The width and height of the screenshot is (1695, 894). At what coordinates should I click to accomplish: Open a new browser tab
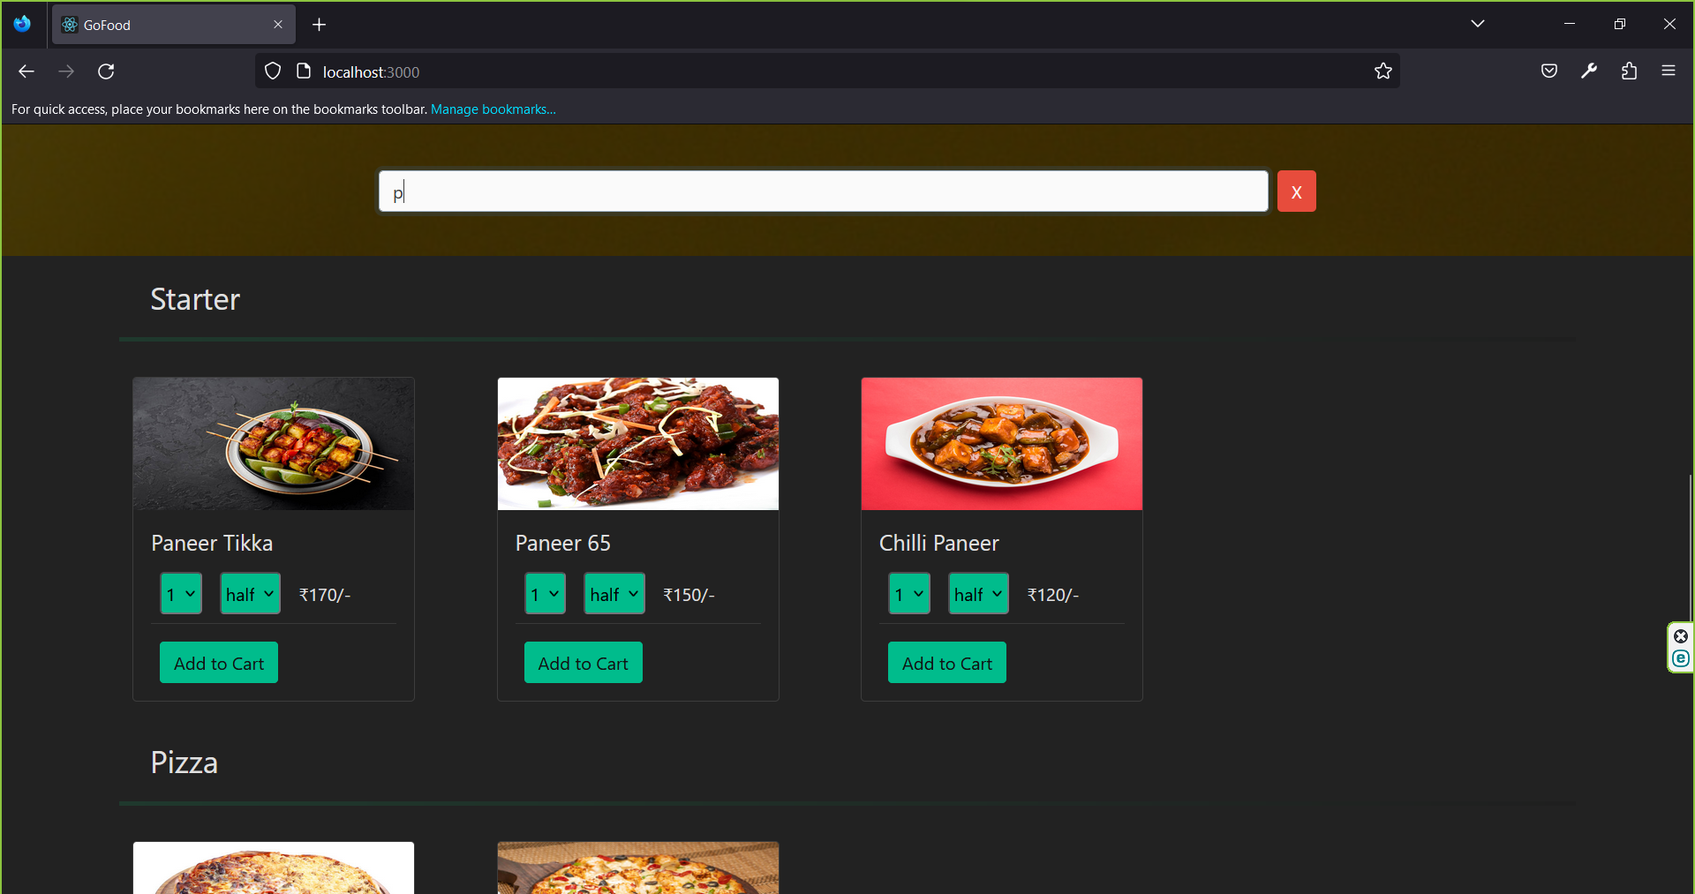(x=320, y=24)
